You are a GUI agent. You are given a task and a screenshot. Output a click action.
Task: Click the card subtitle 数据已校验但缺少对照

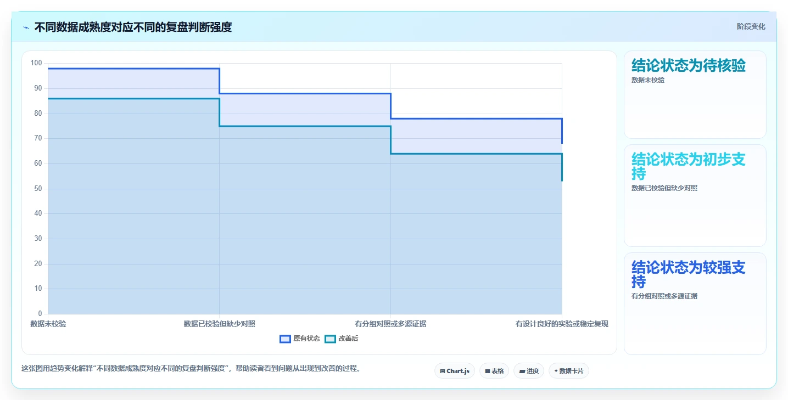[x=664, y=188]
